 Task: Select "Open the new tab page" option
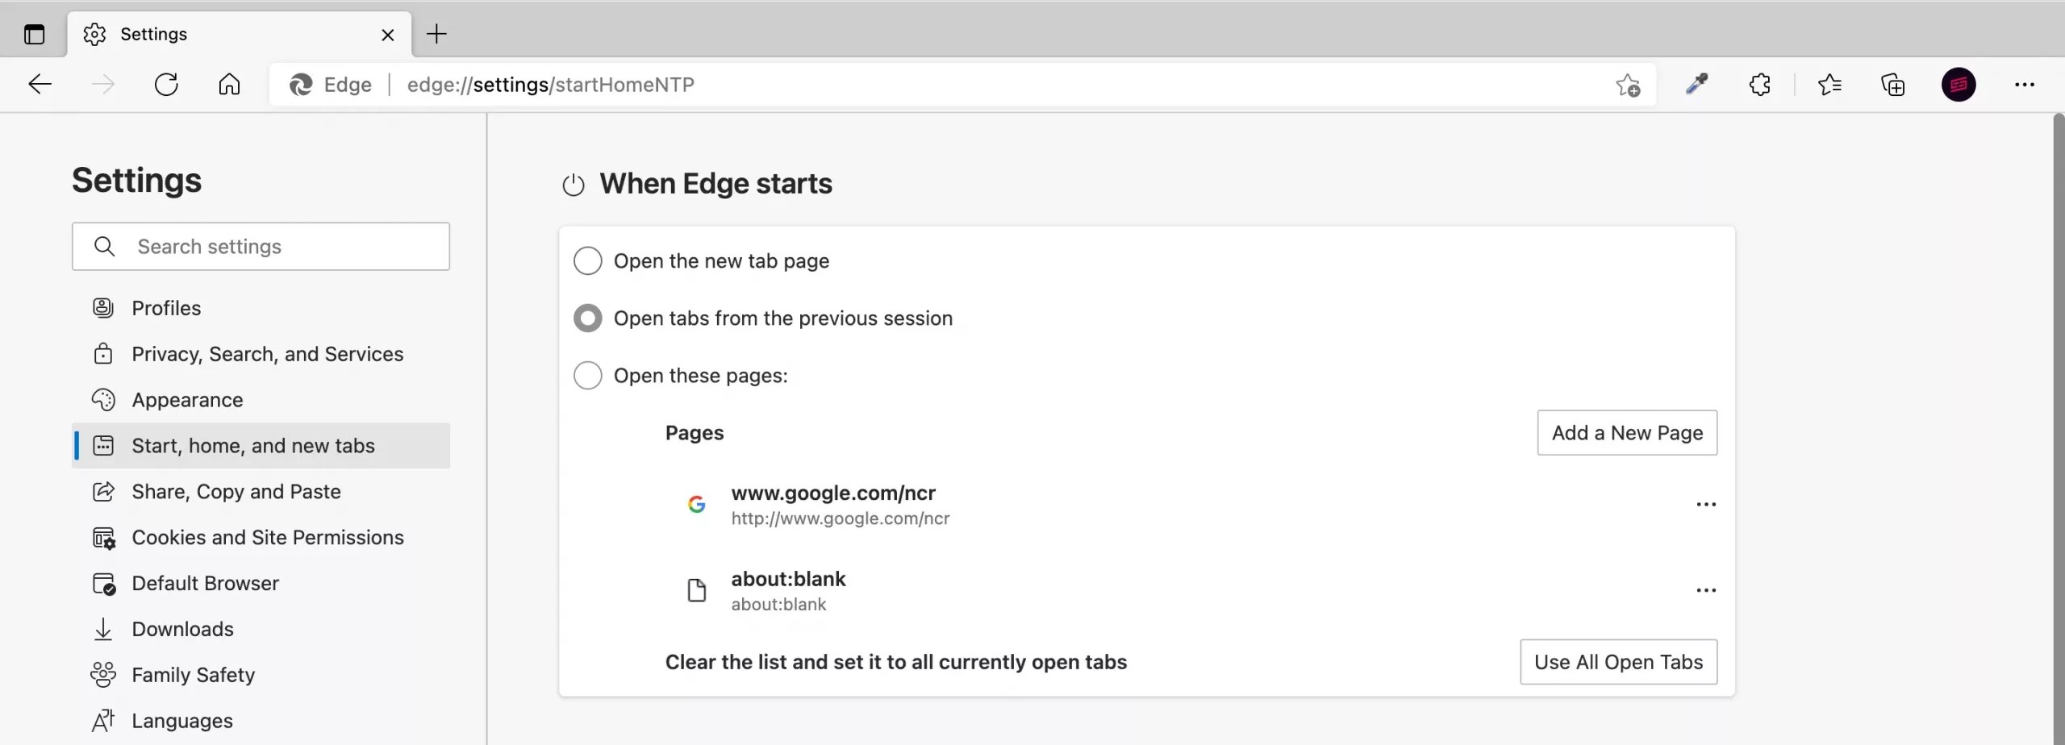(587, 261)
